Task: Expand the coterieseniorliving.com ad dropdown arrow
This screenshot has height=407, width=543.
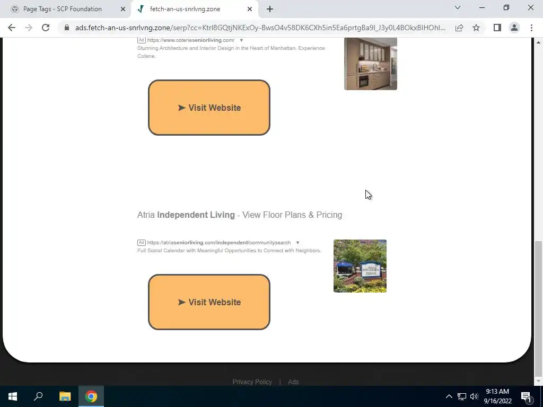Action: coord(241,40)
